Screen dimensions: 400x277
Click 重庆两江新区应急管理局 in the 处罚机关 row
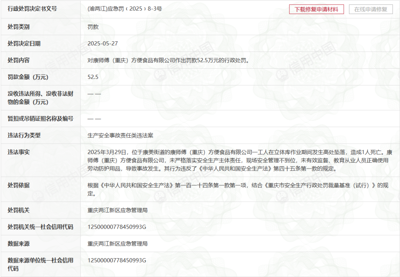[x=118, y=210]
